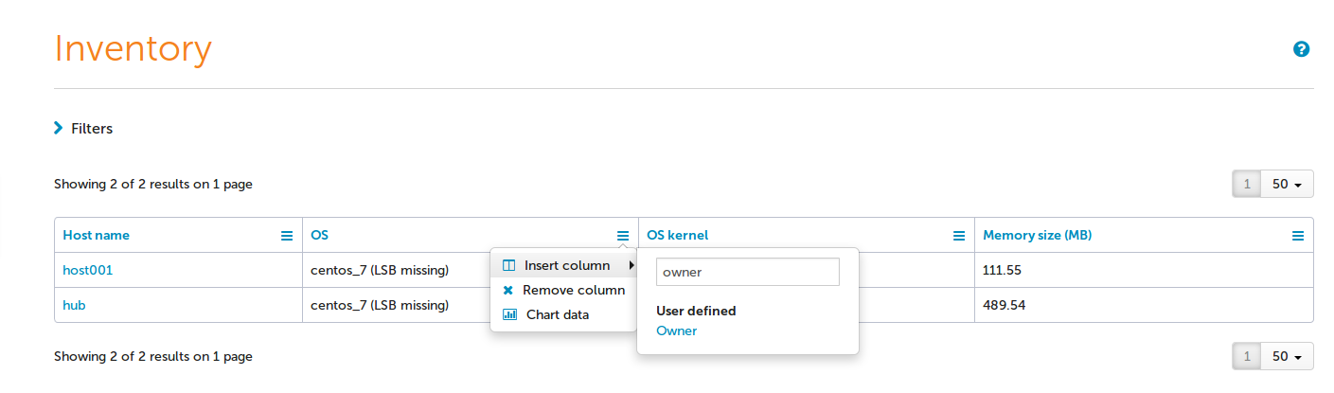
Task: Click the Chart data bar-chart icon
Action: pyautogui.click(x=509, y=314)
